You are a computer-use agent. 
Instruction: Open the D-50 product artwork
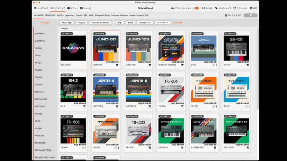pyautogui.click(x=203, y=48)
